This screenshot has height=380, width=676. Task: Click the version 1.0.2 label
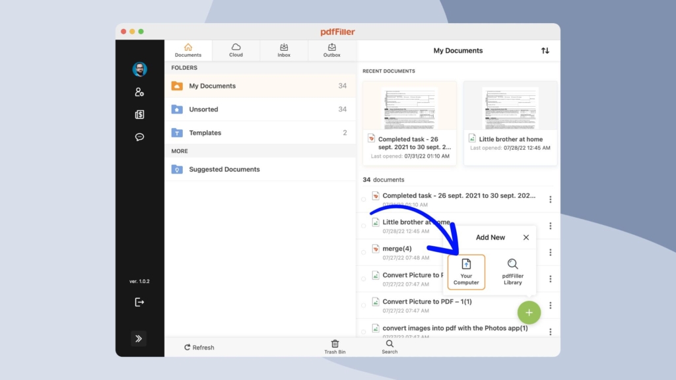pyautogui.click(x=139, y=281)
